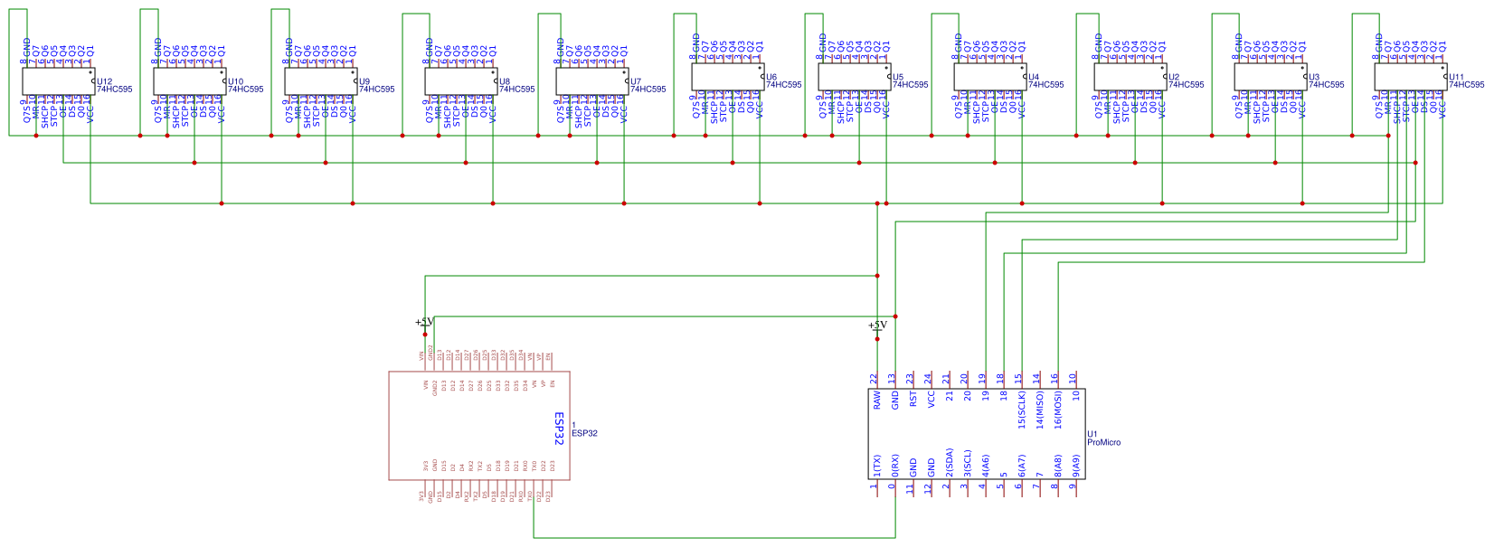Select the U4 74HC595 shift register
This screenshot has height=547, width=1494.
990,77
